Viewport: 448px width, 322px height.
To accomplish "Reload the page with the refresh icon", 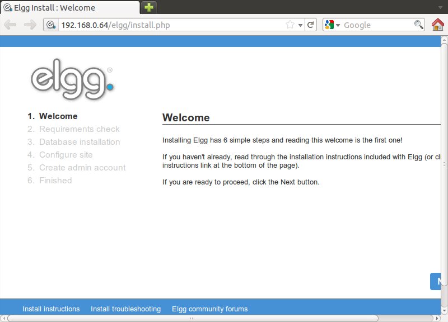I will pyautogui.click(x=311, y=25).
